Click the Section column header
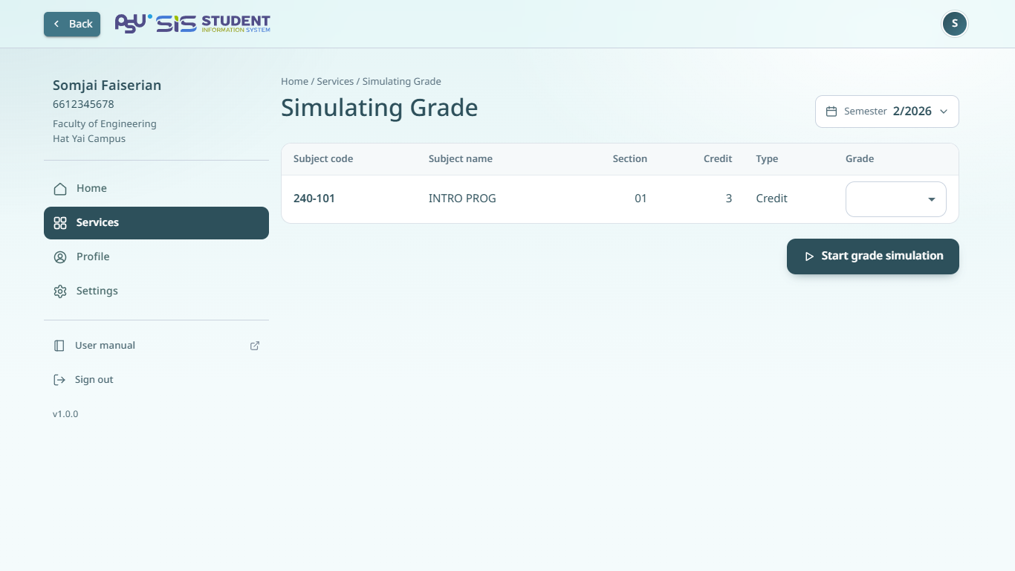 630,159
